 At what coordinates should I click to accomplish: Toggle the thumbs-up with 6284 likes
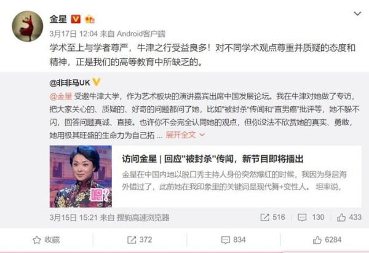(x=327, y=240)
